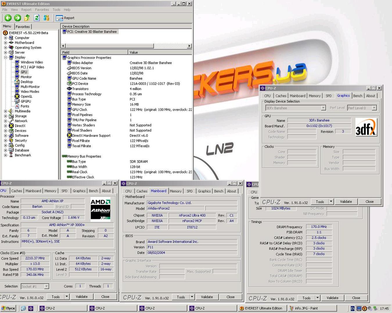Viewport: 392px width, 313px height.
Task: Click Internet Explorer quick launch icon
Action: (x=24, y=308)
